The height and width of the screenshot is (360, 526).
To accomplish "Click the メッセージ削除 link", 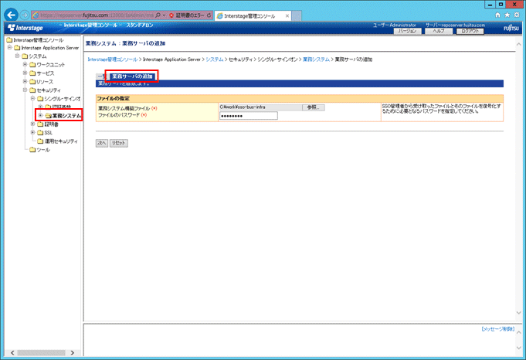I will tap(498, 329).
